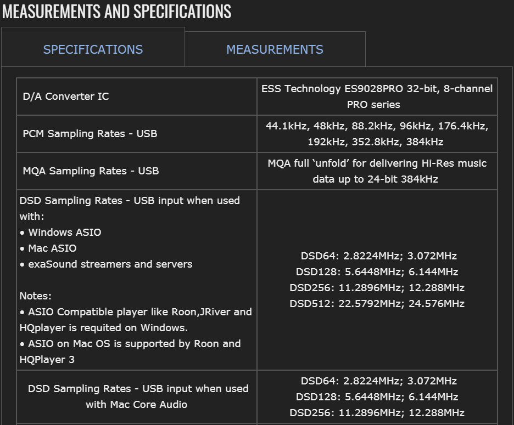This screenshot has width=514, height=425.
Task: Click the ASIO on Mac OS note
Action: coord(130,352)
